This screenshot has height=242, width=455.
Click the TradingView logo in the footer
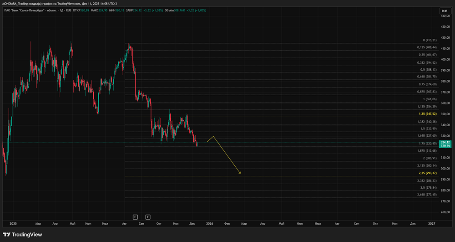(22, 234)
